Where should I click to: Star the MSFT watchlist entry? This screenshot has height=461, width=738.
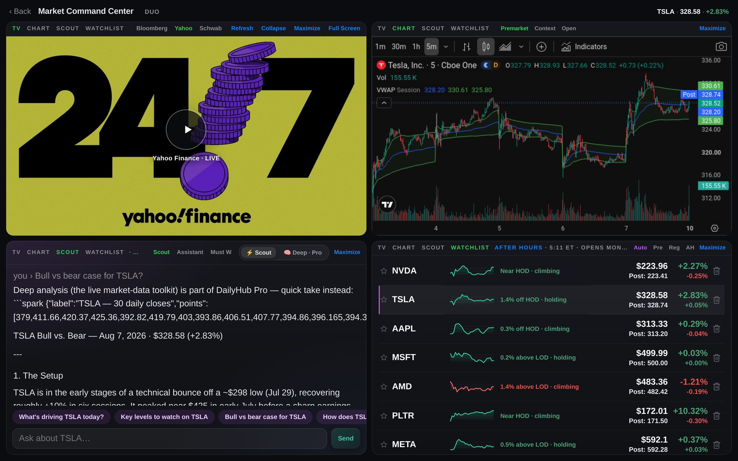tap(384, 357)
